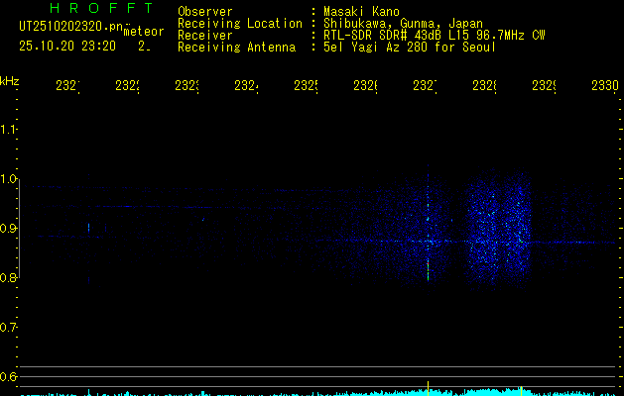The height and width of the screenshot is (396, 624).
Task: Click the tallest yellow marker in the cyan graph
Action: click(429, 388)
